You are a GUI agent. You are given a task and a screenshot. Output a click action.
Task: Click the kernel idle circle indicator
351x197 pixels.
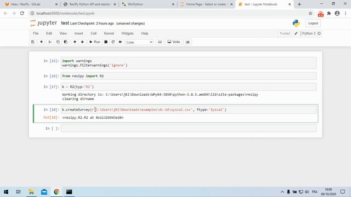tap(319, 33)
